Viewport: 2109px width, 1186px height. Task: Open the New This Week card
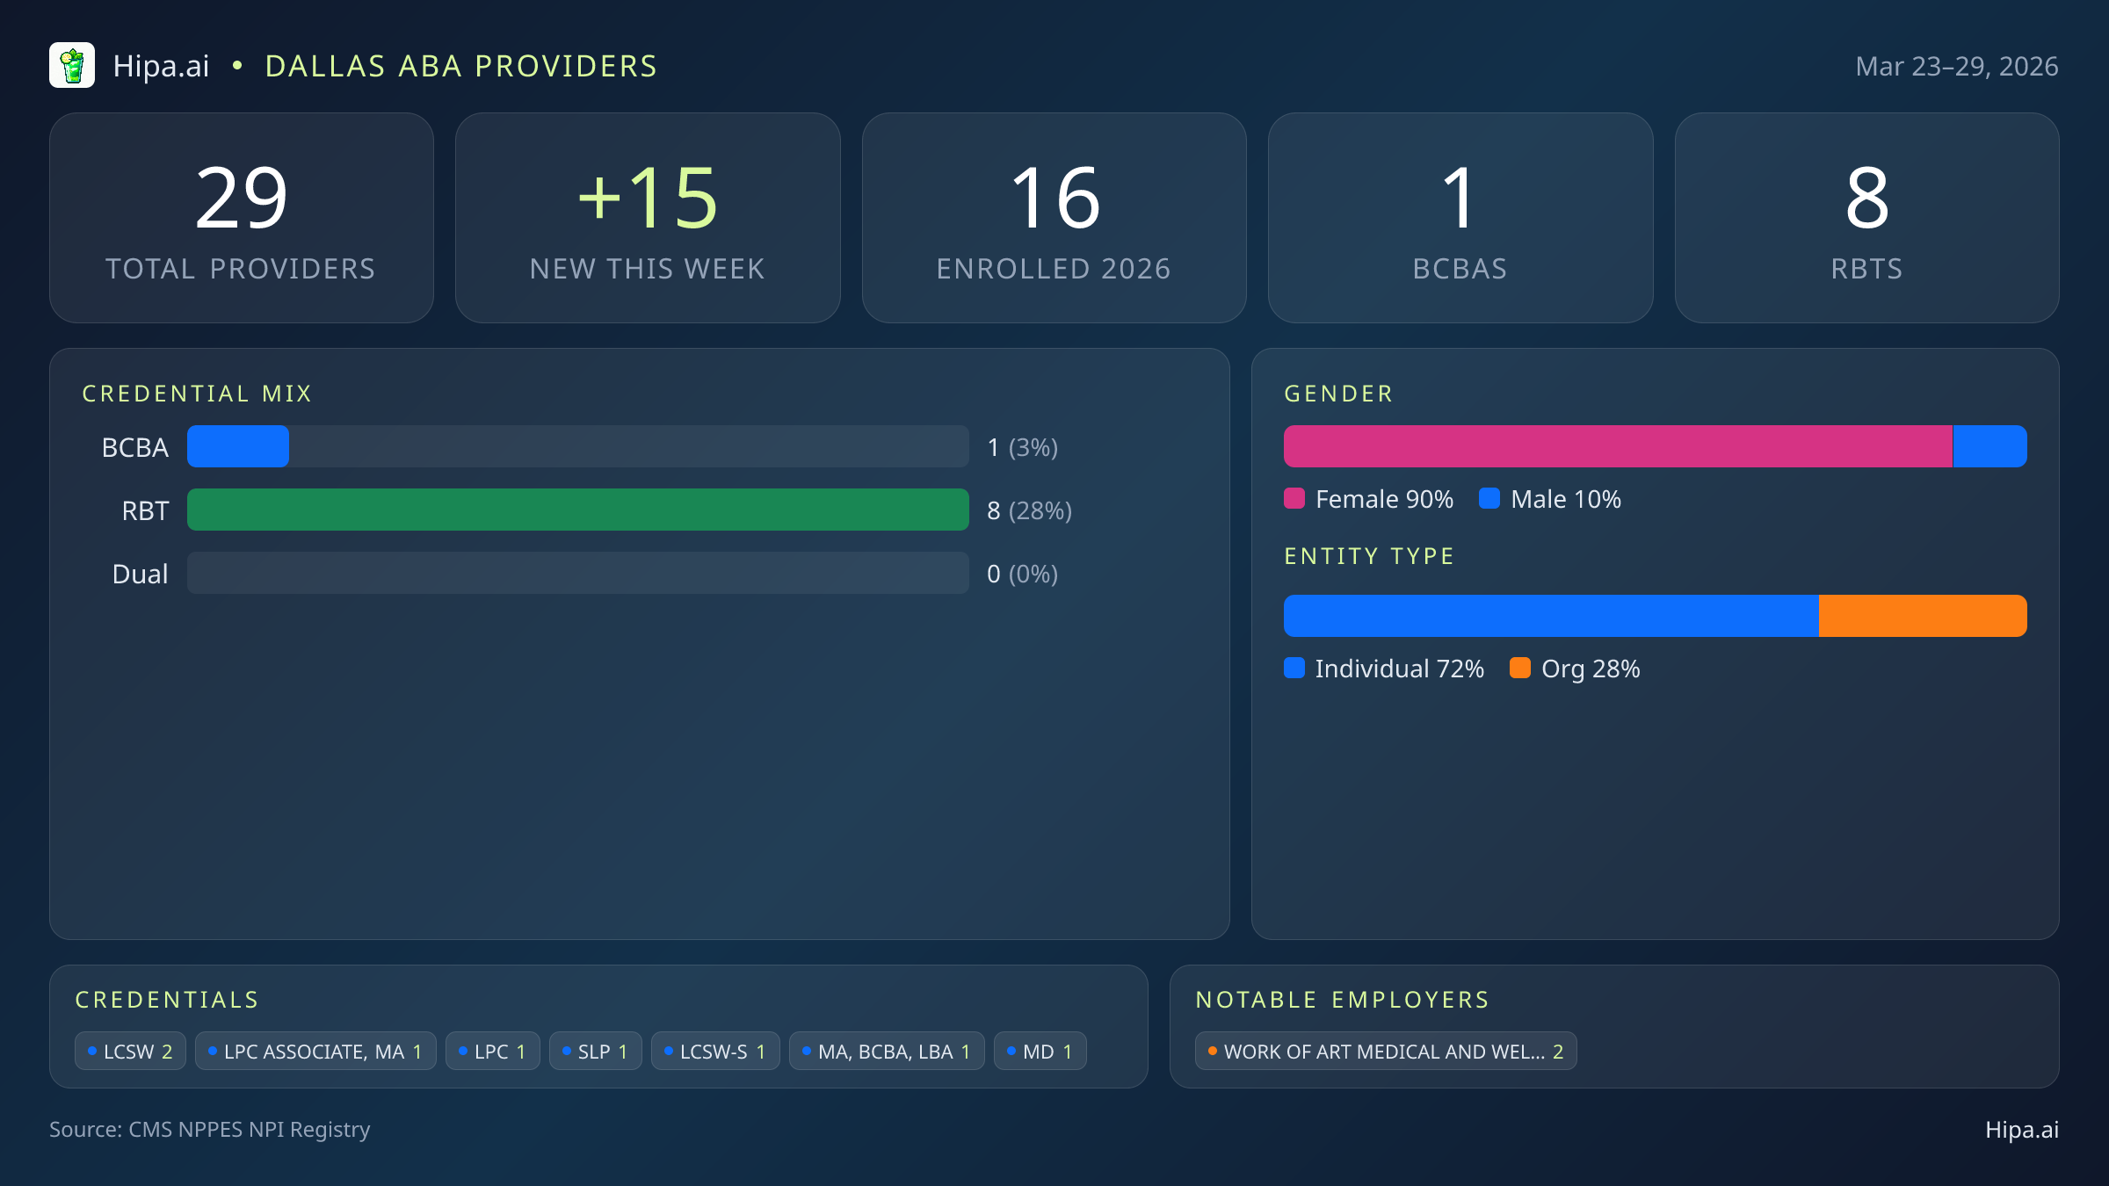(648, 218)
